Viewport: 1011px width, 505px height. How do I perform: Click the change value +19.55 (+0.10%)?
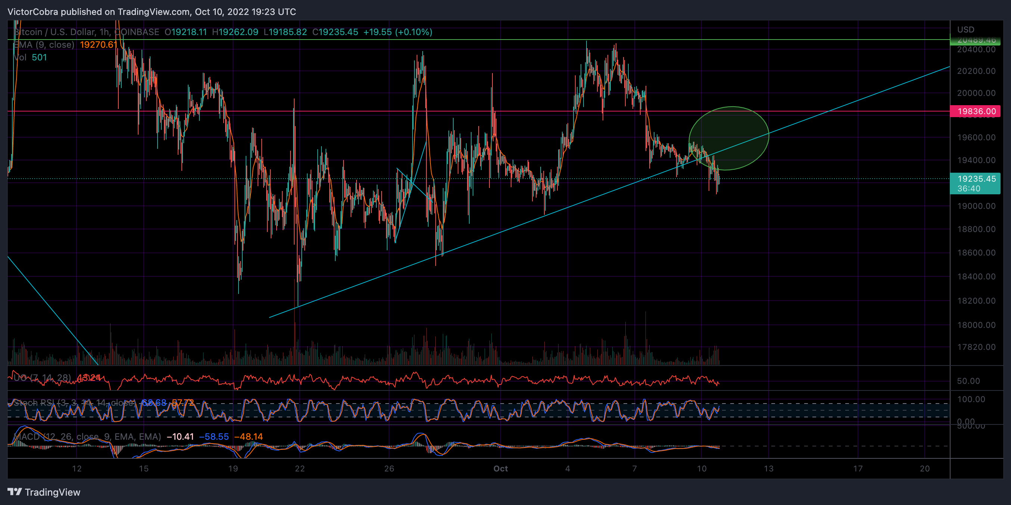(x=398, y=32)
